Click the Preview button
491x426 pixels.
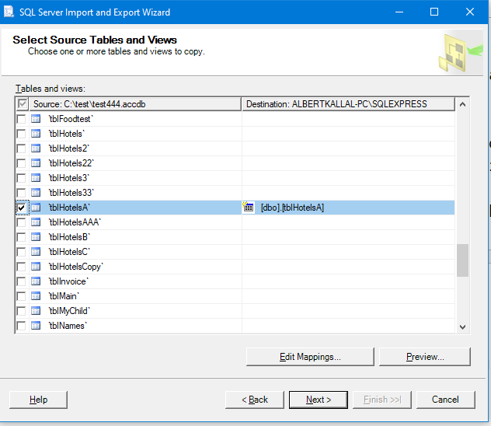coord(425,357)
